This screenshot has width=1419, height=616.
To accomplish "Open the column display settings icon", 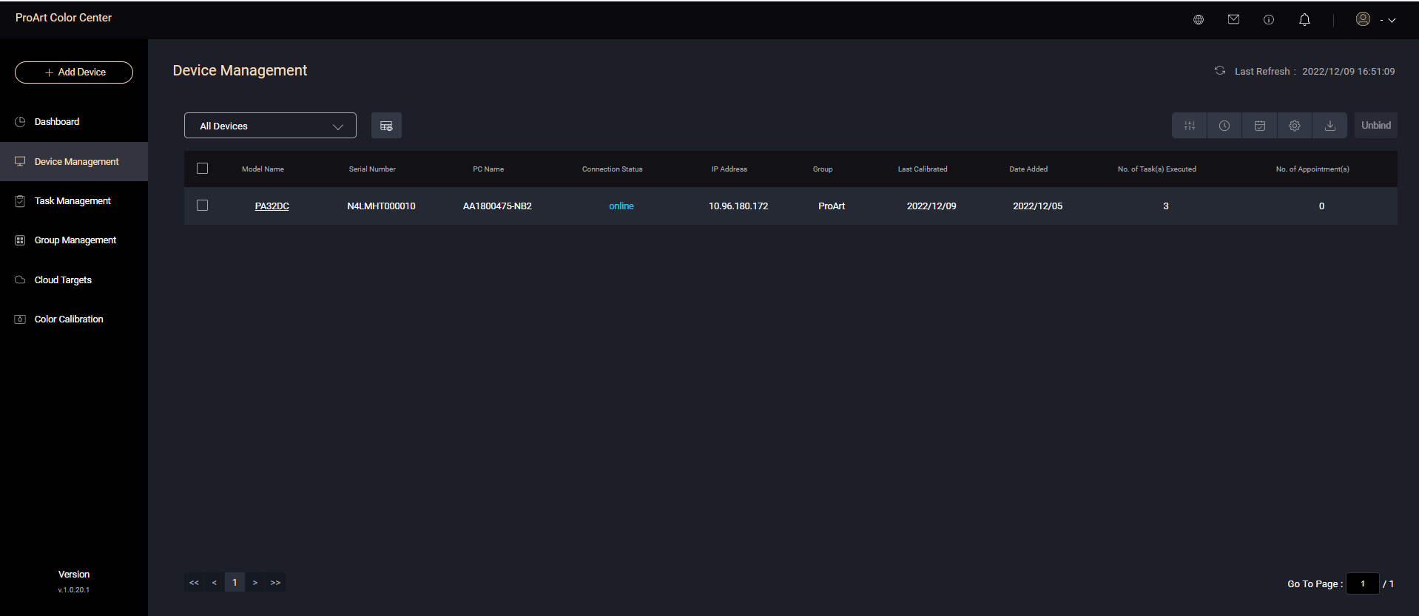I will [x=386, y=126].
